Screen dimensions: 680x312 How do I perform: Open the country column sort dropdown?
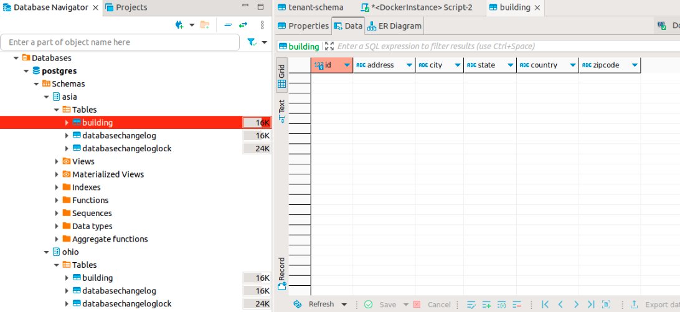573,65
